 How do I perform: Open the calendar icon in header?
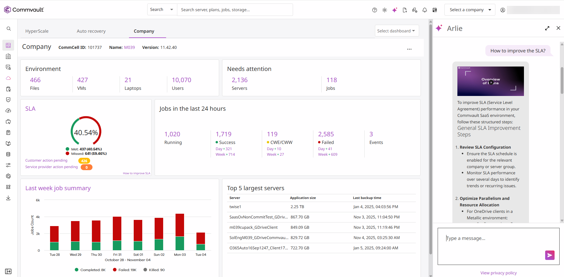(x=435, y=10)
